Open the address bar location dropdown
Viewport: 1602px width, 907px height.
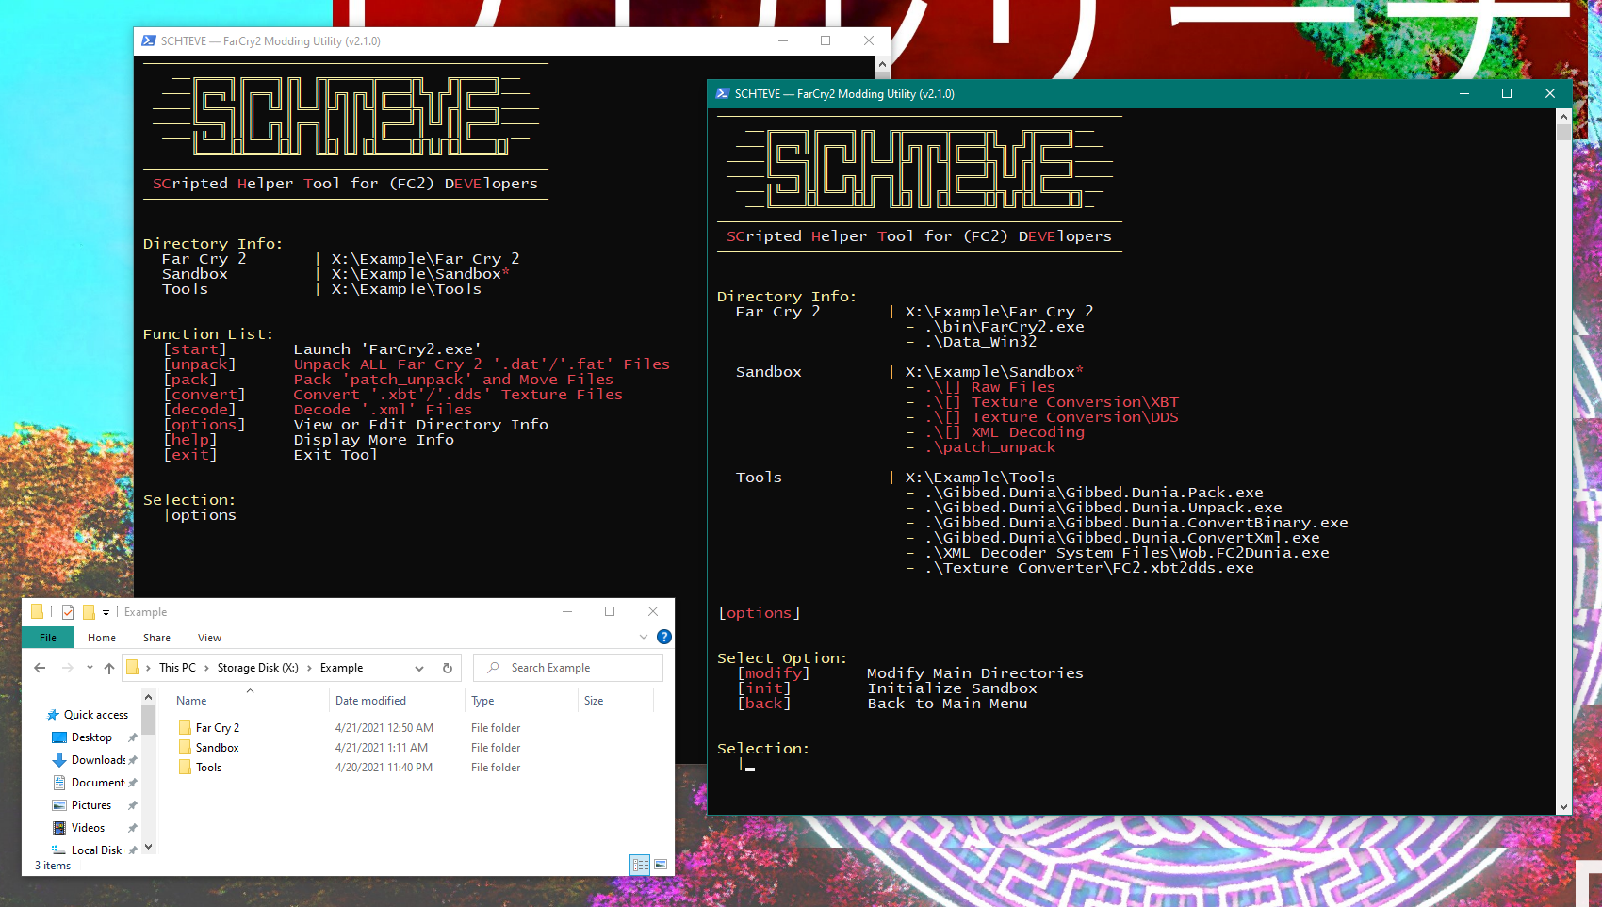[420, 668]
